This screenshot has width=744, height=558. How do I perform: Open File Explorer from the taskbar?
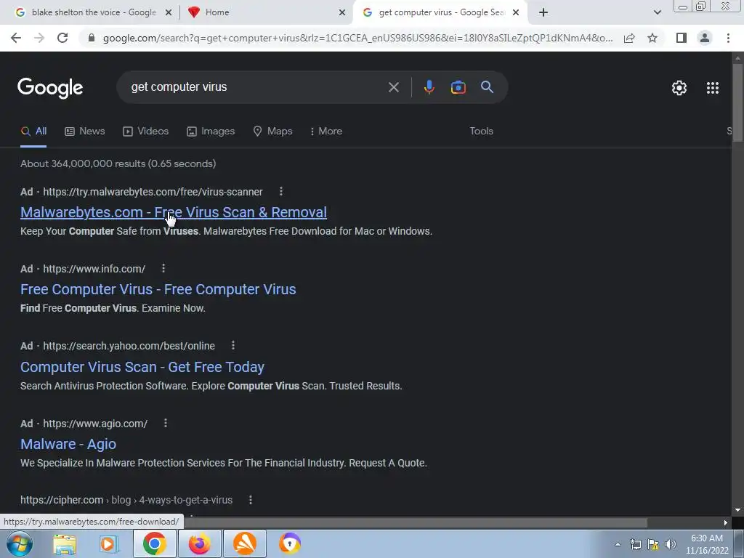pyautogui.click(x=65, y=543)
